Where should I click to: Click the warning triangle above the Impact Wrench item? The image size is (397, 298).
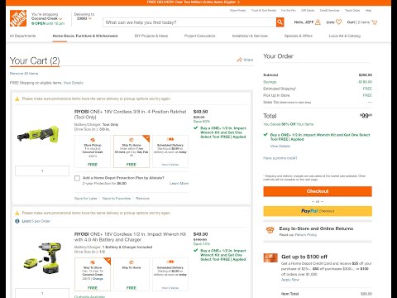(x=17, y=213)
